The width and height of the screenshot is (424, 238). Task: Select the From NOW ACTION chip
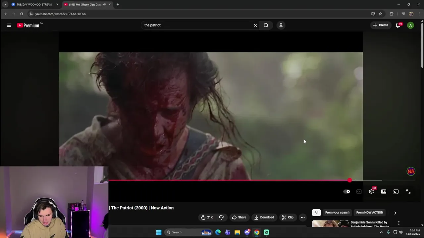370,213
